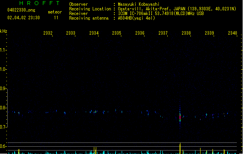Select the filename 04022330.png

coord(21,10)
